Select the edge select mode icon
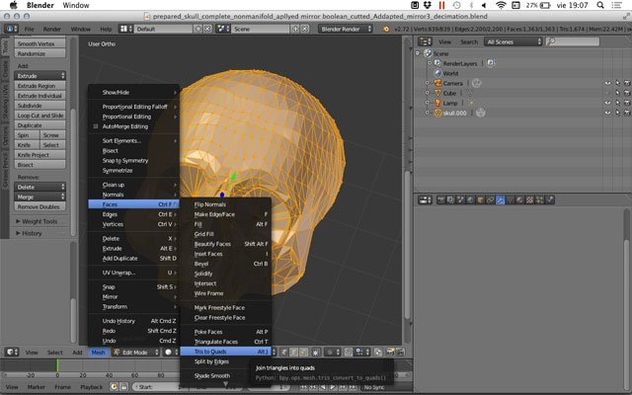The height and width of the screenshot is (395, 632). [294, 352]
